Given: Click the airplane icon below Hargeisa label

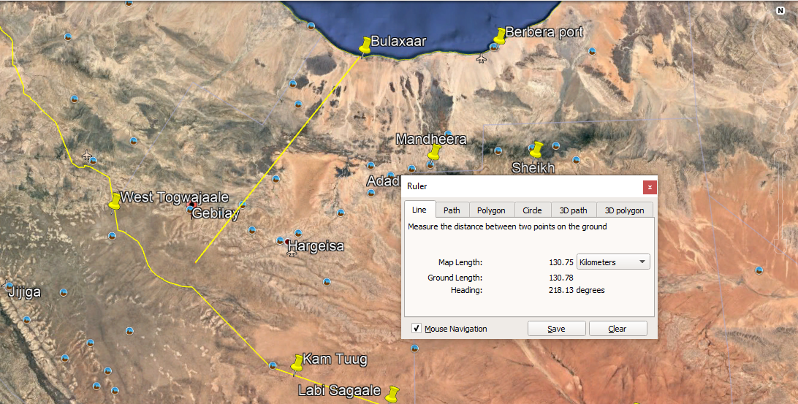Looking at the screenshot, I should coord(292,253).
